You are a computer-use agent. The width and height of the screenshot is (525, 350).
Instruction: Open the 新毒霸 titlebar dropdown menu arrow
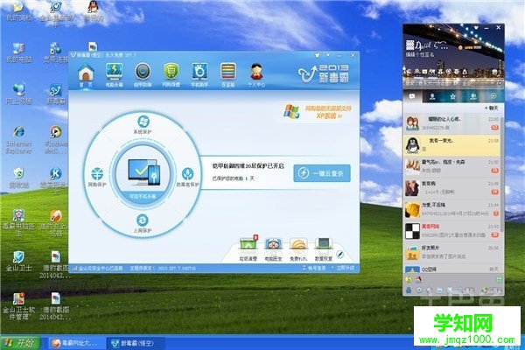tap(328, 54)
